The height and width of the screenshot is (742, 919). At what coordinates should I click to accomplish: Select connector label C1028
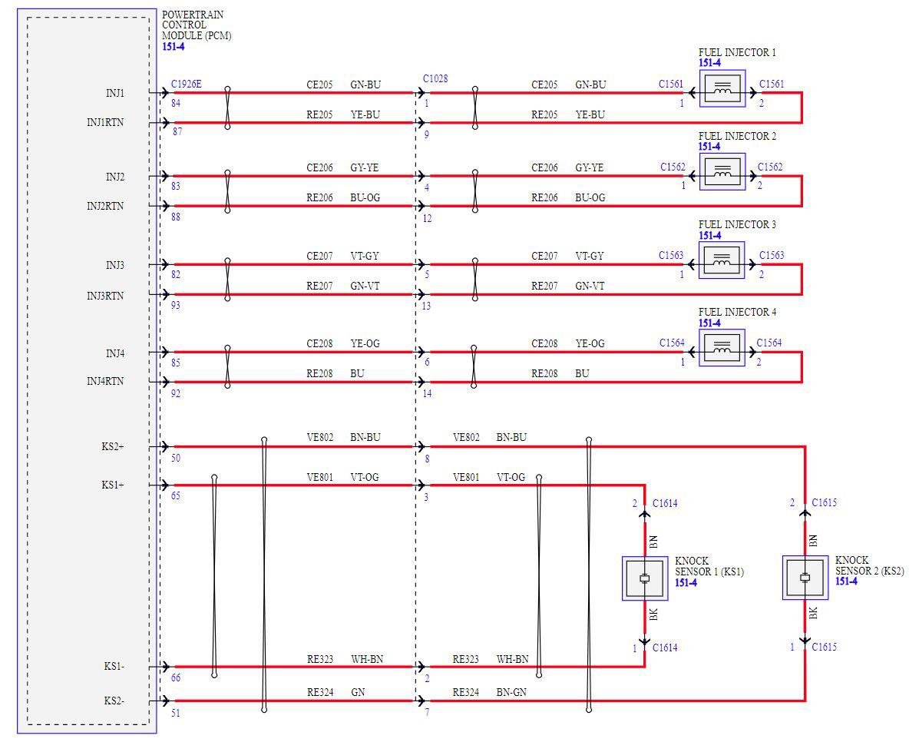[x=435, y=78]
